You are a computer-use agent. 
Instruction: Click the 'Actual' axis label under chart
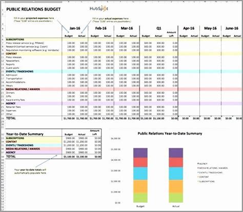pos(176,206)
